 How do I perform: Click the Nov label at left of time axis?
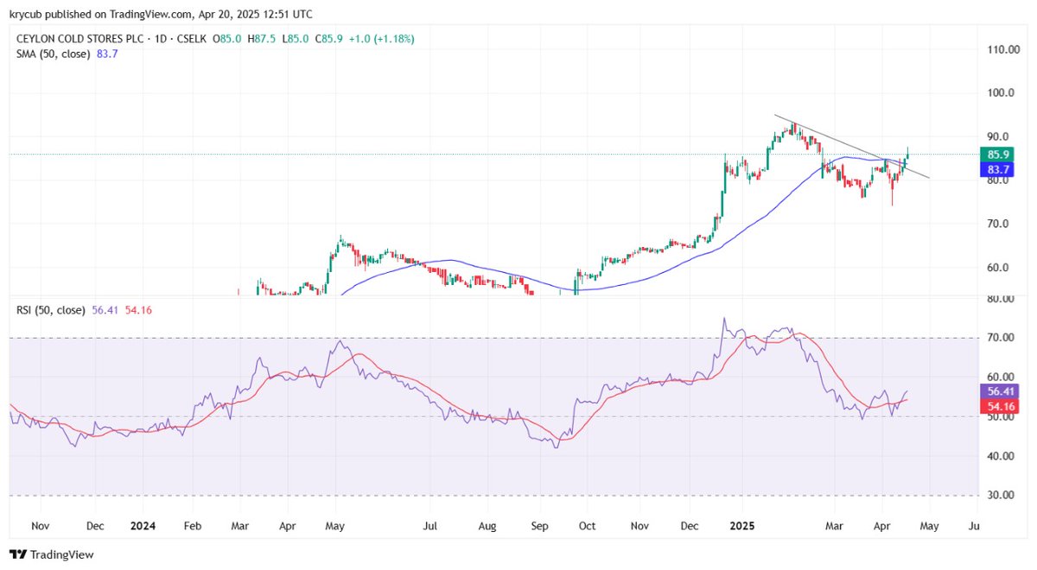(41, 525)
